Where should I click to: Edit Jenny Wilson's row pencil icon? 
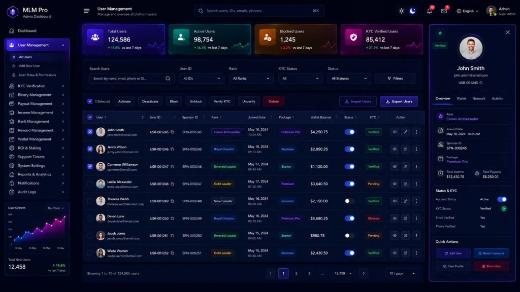point(405,149)
